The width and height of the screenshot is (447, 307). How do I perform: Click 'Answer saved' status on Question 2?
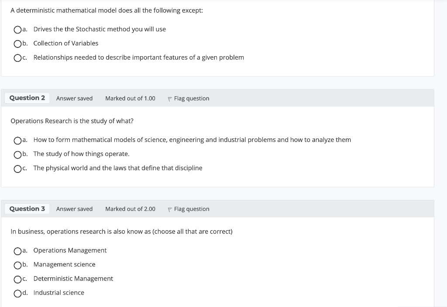(74, 98)
